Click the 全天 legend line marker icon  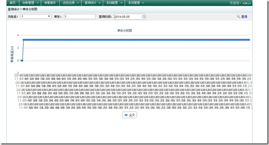(x=126, y=115)
